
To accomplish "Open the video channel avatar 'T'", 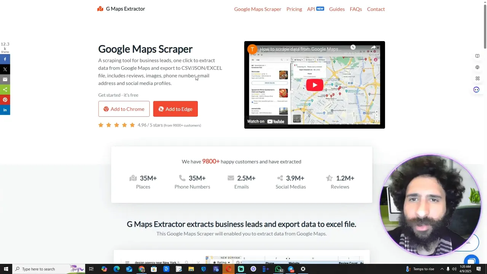I will [x=252, y=49].
